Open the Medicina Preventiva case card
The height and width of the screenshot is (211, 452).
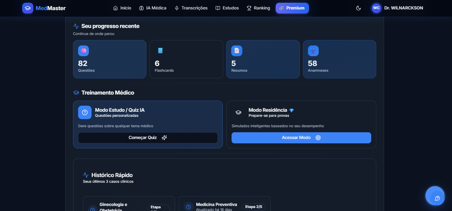coord(224,205)
